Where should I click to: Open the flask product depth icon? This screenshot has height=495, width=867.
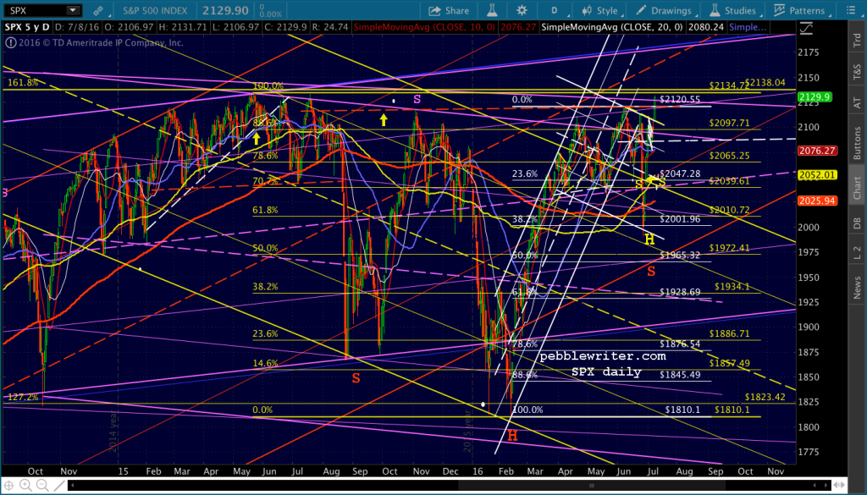(x=494, y=10)
